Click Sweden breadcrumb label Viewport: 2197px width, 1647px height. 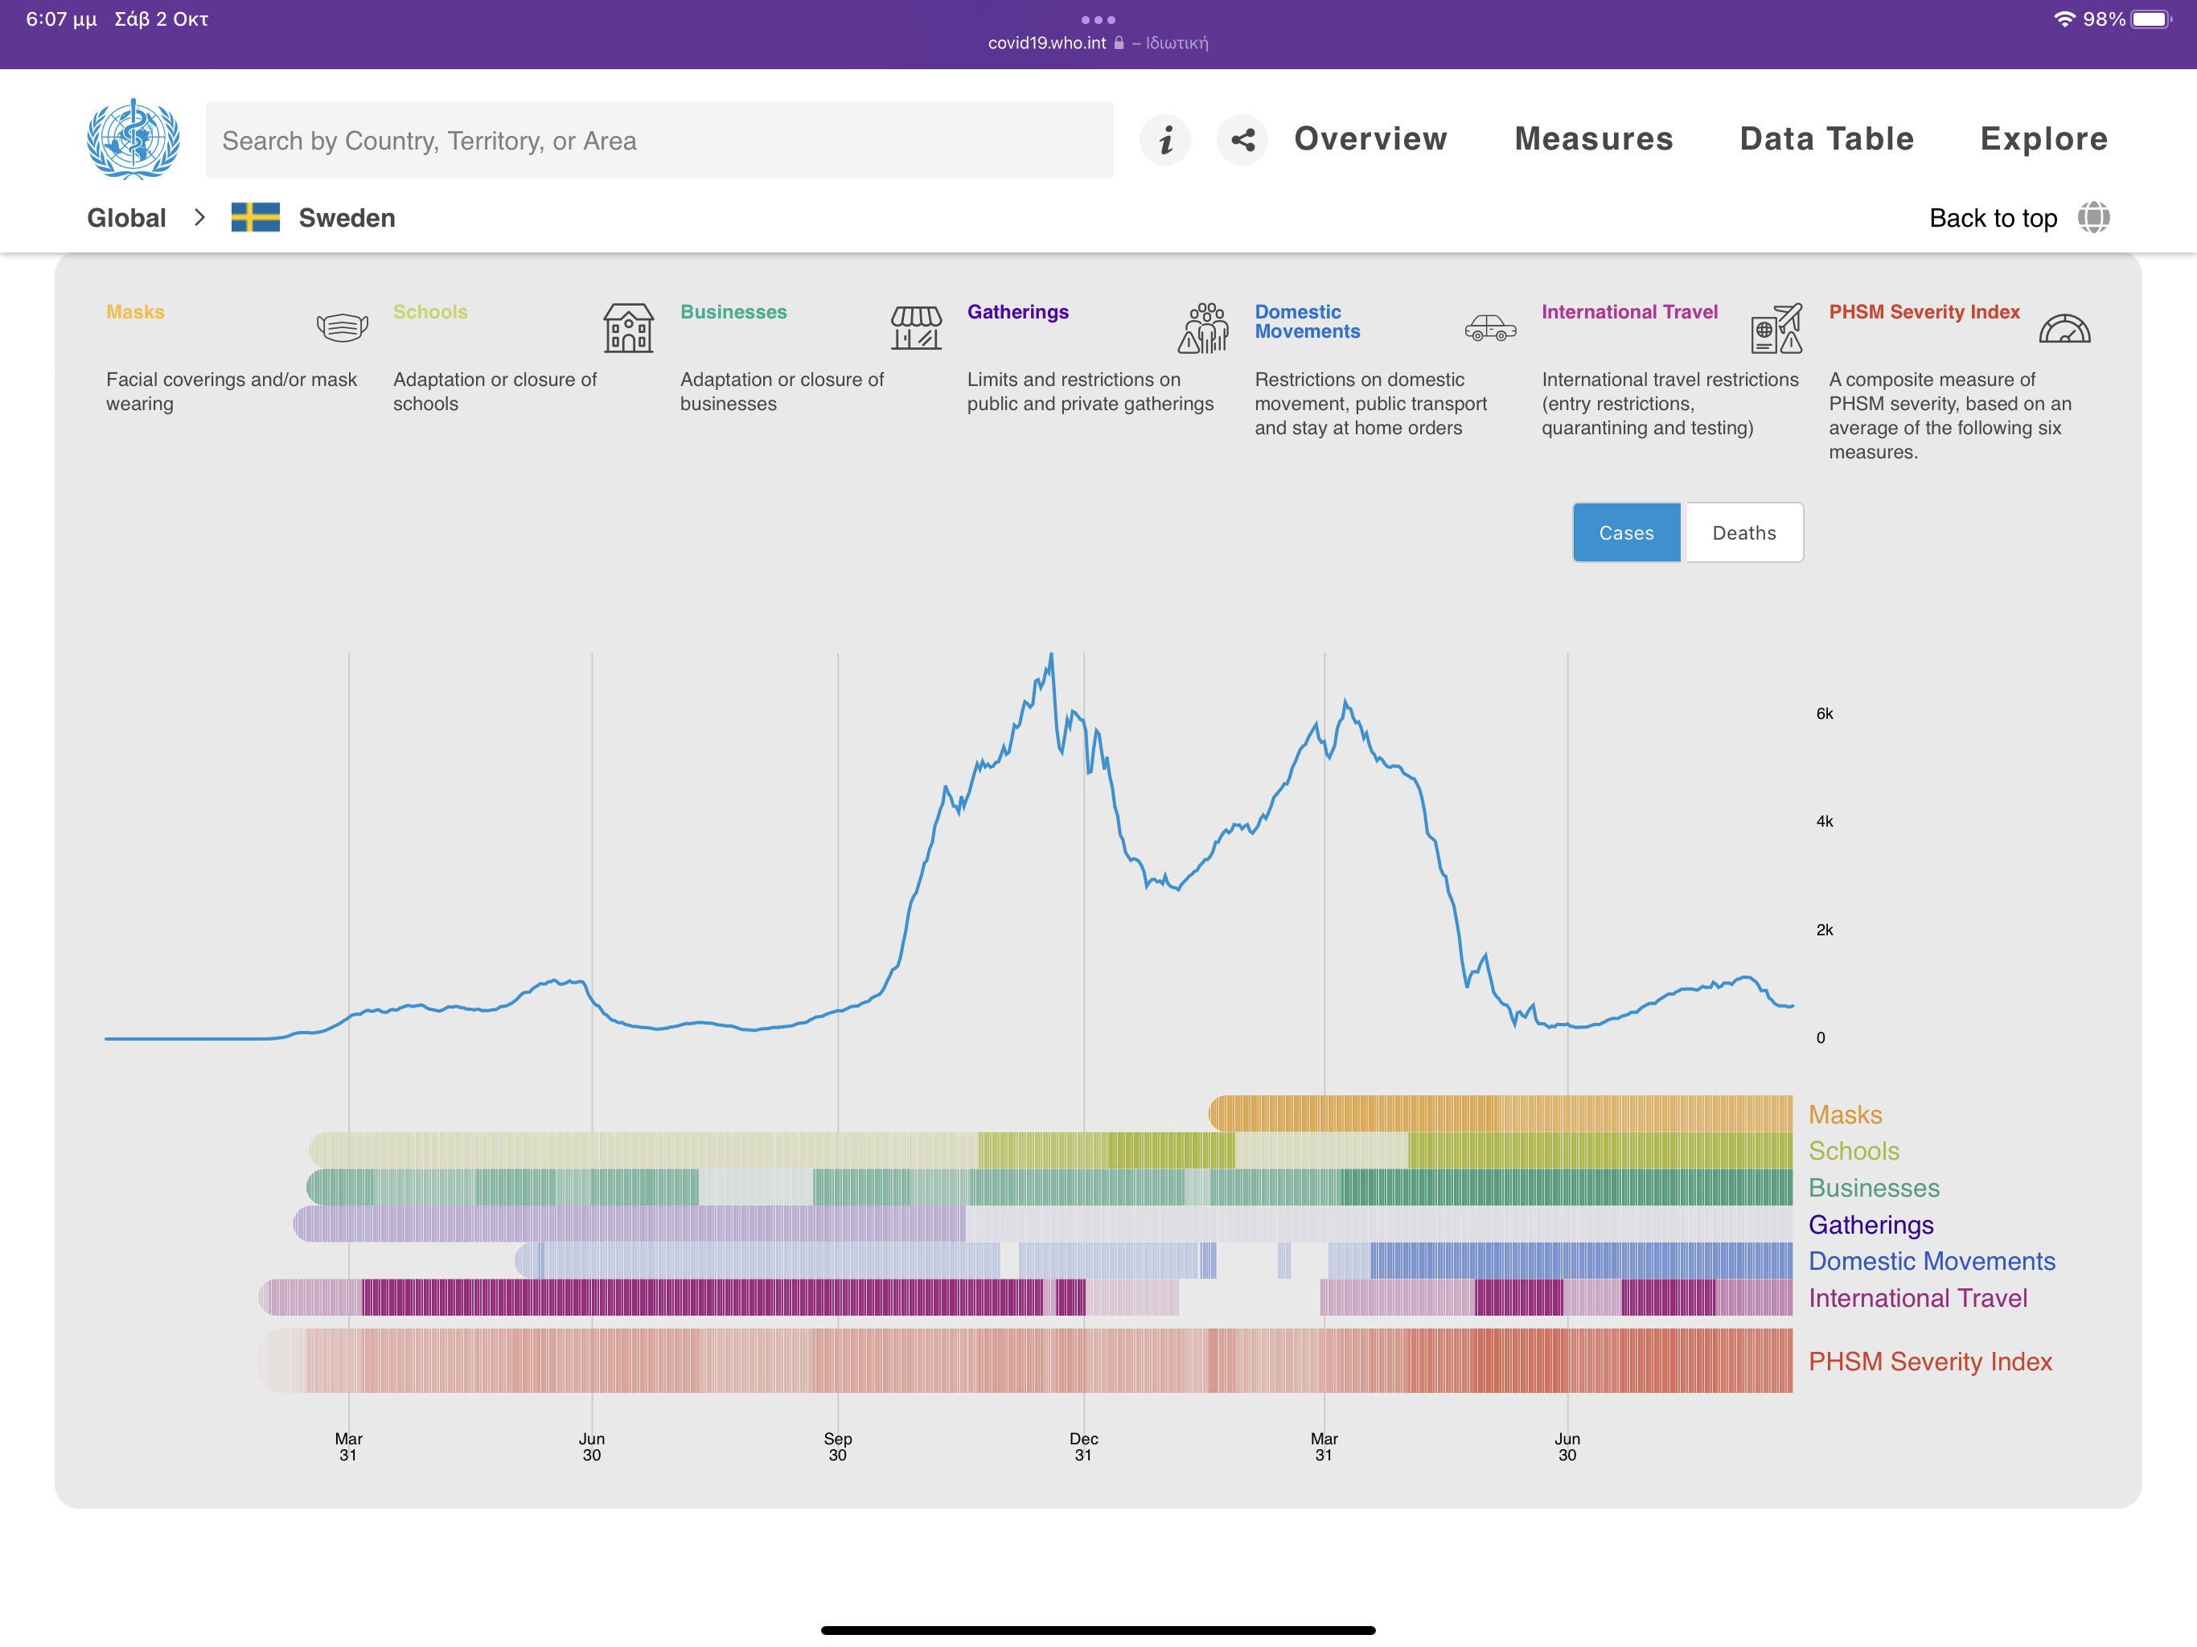coord(347,218)
